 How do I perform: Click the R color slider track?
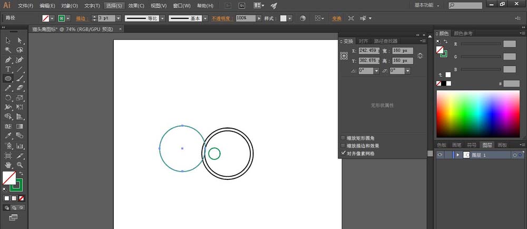coord(481,44)
